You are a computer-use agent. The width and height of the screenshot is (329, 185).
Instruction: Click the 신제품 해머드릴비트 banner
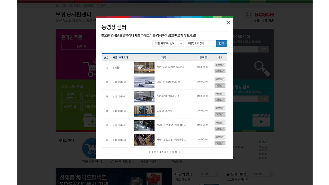click(114, 176)
